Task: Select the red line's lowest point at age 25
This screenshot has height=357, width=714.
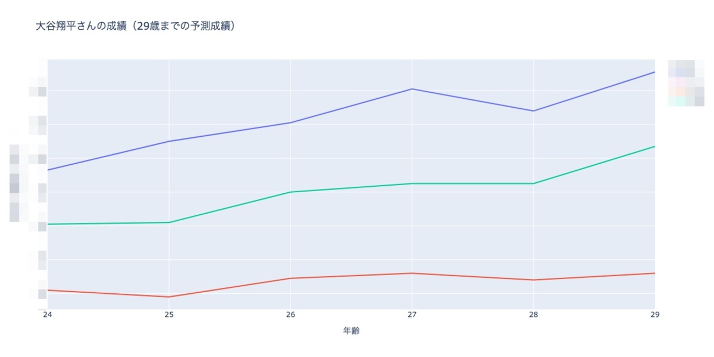Action: point(169,297)
